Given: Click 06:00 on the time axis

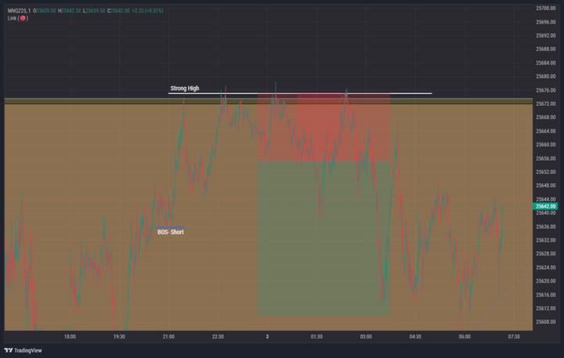Looking at the screenshot, I should click(465, 337).
